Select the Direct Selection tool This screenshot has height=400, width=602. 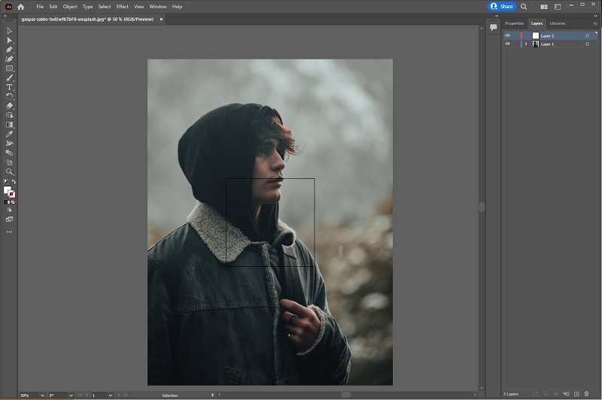(10, 41)
